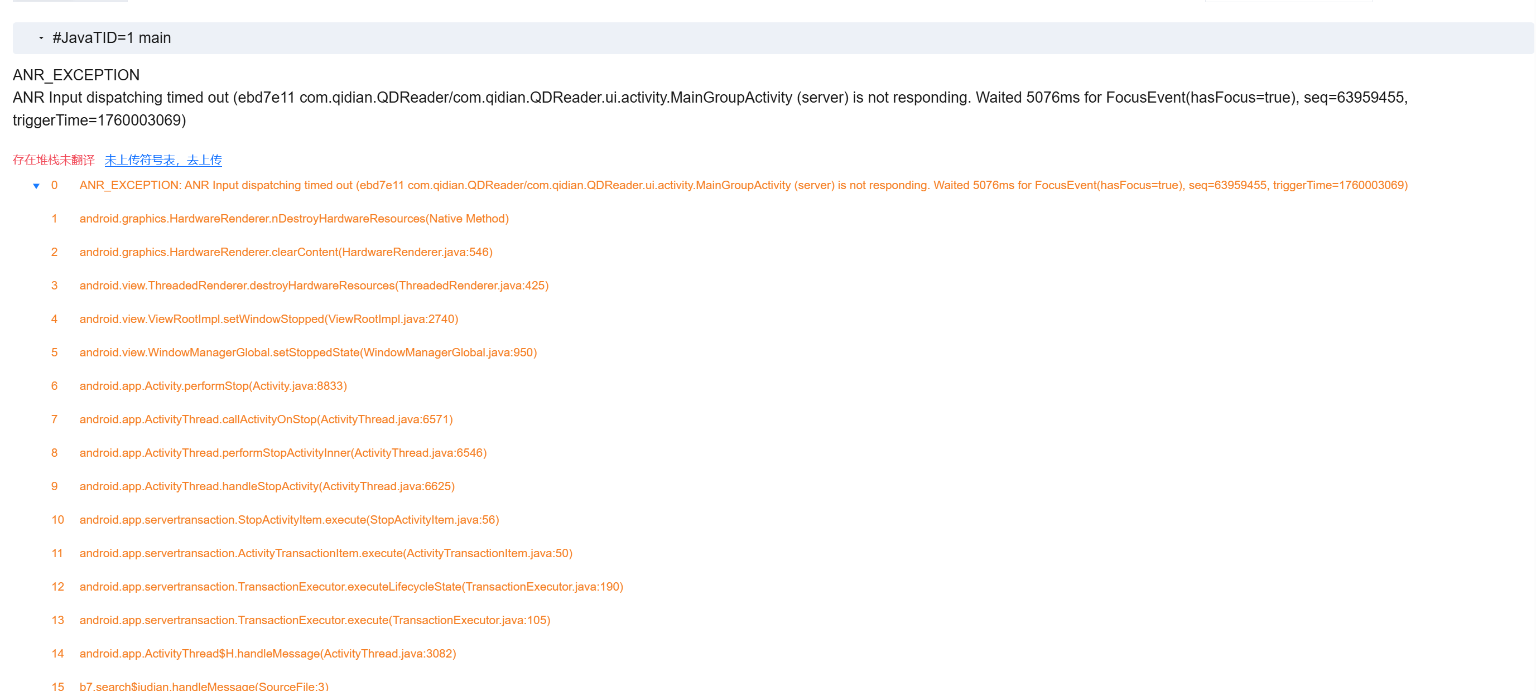Image resolution: width=1536 pixels, height=691 pixels.
Task: Click the red 存在堆栈未翻译 warning text
Action: (54, 160)
